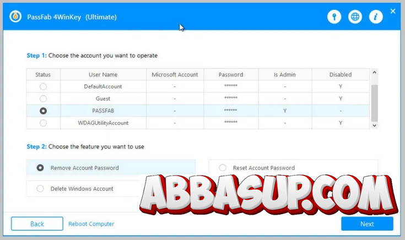Screen dimensions: 405x240
Task: Click the DefaultAccount user name cell
Action: click(x=103, y=86)
